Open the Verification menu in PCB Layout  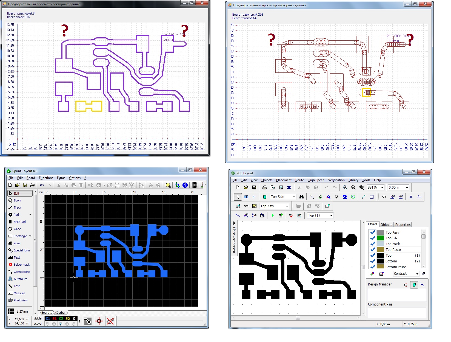pos(336,180)
